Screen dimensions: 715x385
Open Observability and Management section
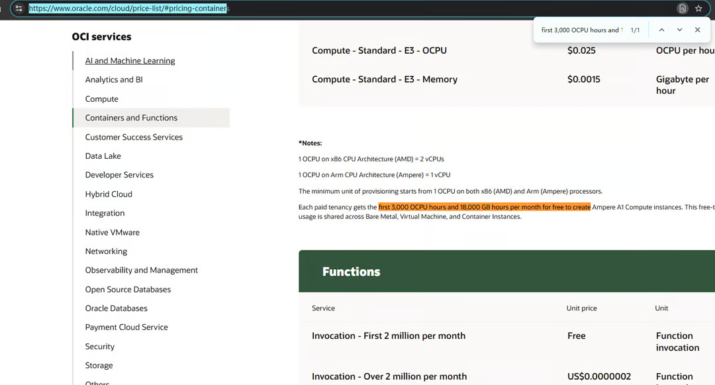(142, 270)
